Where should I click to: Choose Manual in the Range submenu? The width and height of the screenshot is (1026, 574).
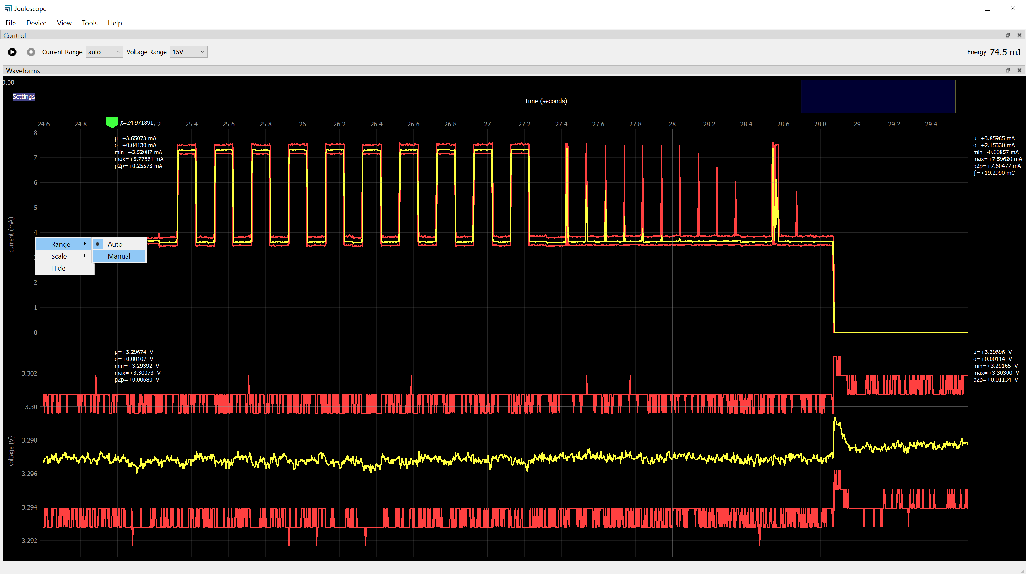[x=119, y=256]
